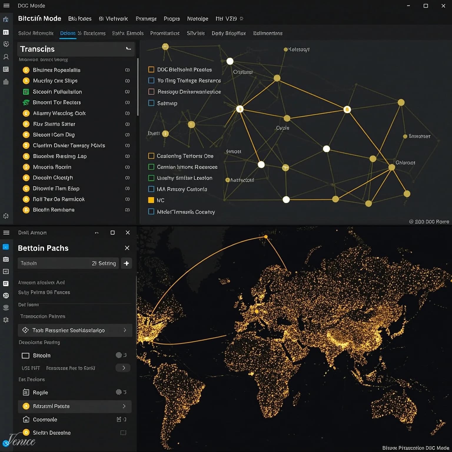Screen dimensions: 452x452
Task: Click the NC yellow color swatch
Action: click(151, 200)
